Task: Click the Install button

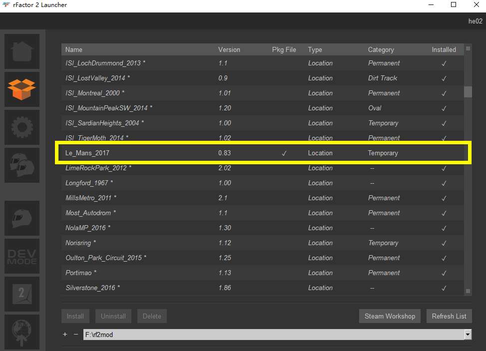Action: (x=75, y=316)
